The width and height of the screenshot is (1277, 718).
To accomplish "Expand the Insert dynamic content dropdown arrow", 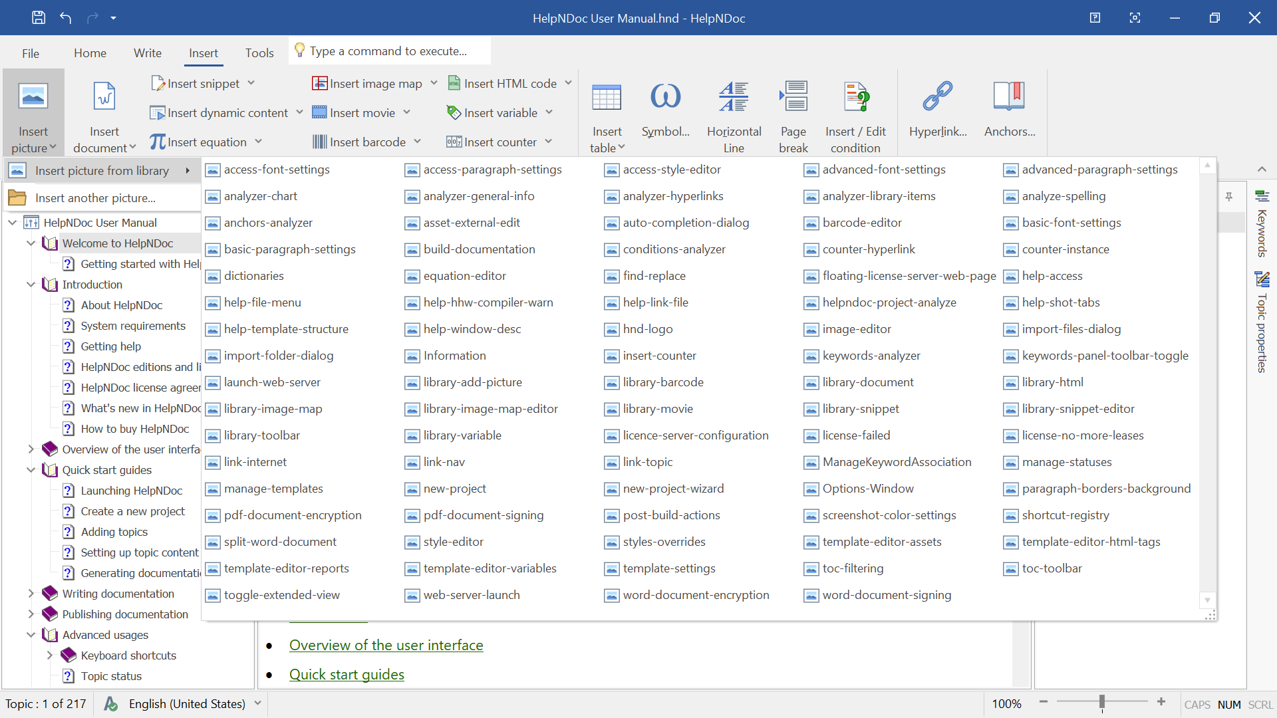I will click(x=299, y=112).
